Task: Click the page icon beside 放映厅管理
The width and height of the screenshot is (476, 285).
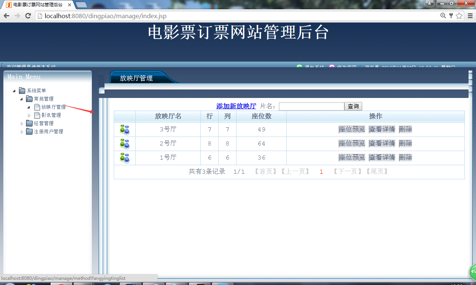Action: (37, 107)
